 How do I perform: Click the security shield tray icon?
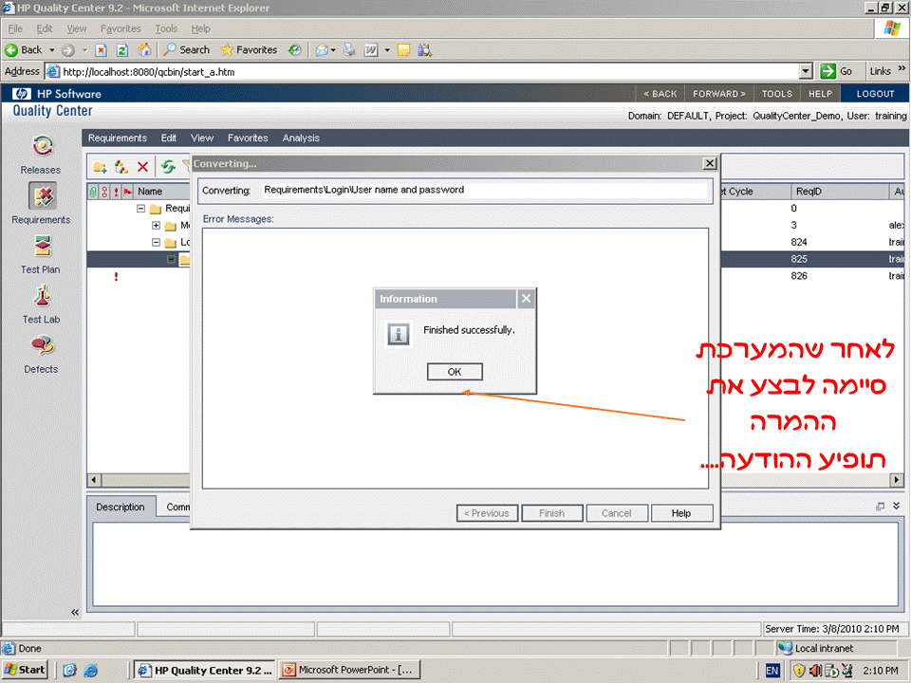(x=799, y=671)
